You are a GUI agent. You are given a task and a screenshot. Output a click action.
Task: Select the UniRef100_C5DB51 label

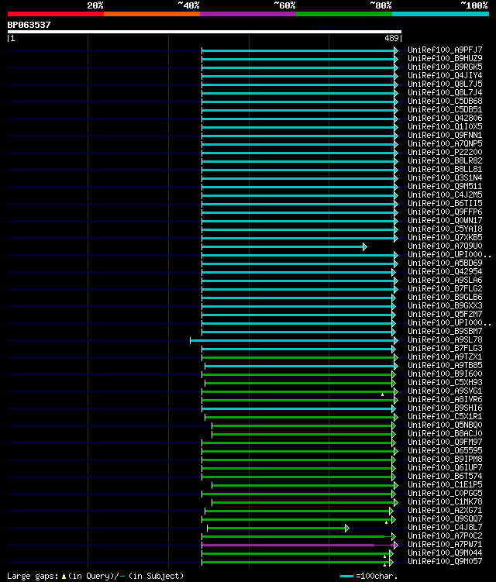(445, 109)
